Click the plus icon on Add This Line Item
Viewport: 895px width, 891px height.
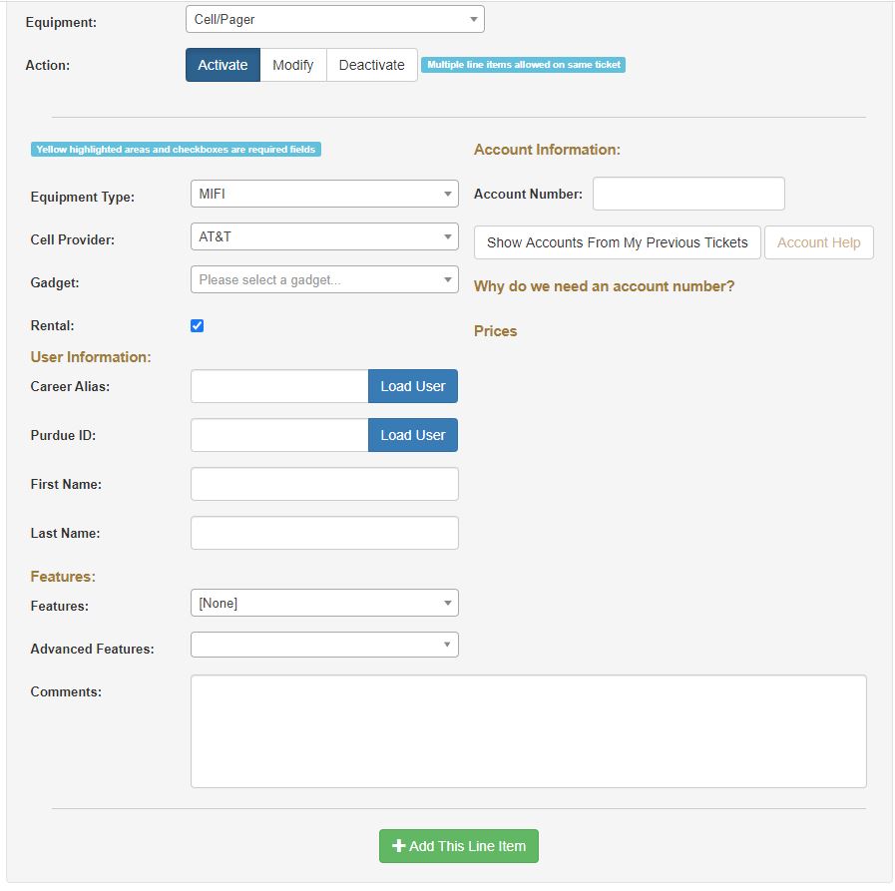[399, 846]
